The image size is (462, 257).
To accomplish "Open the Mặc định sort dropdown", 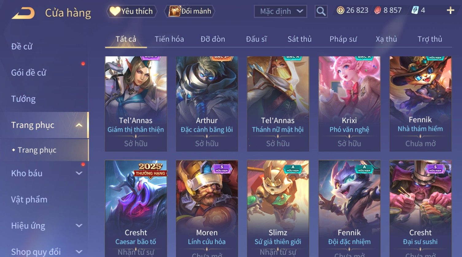I will (280, 11).
